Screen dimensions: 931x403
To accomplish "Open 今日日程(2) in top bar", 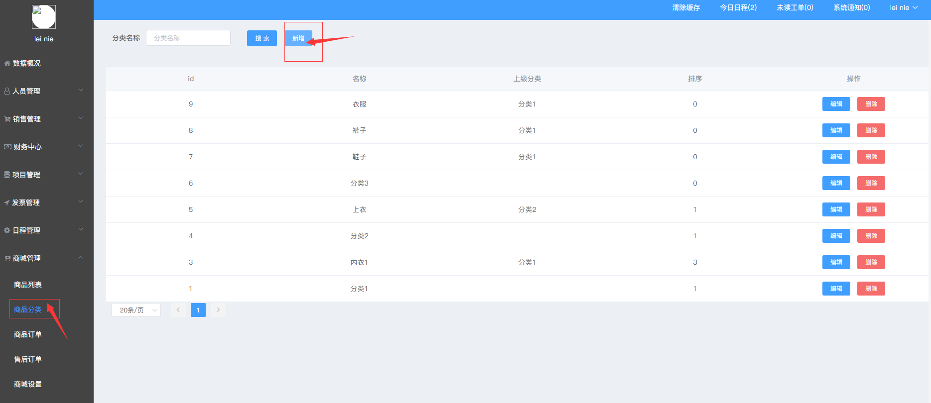I will (x=738, y=7).
